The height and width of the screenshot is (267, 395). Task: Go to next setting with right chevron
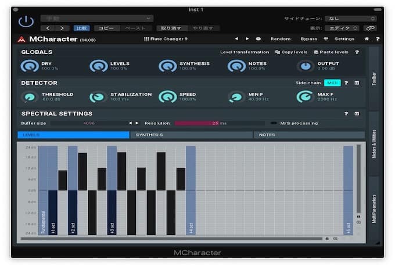(x=62, y=28)
